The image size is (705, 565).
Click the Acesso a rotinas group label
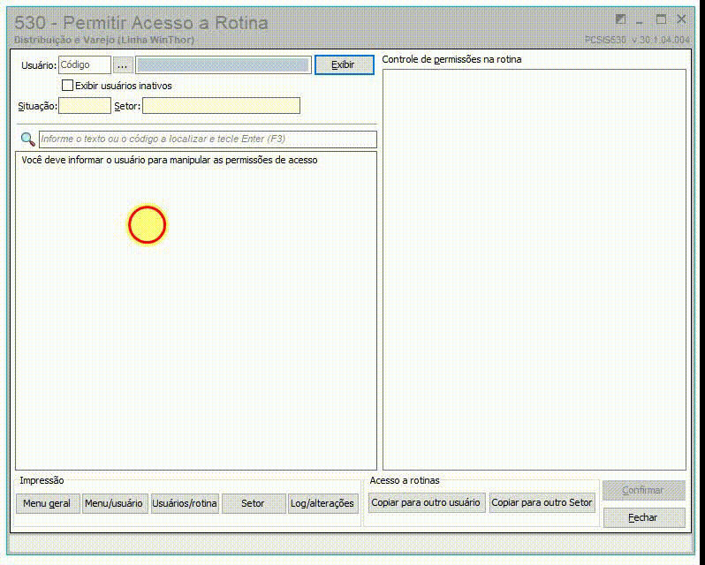tap(405, 480)
